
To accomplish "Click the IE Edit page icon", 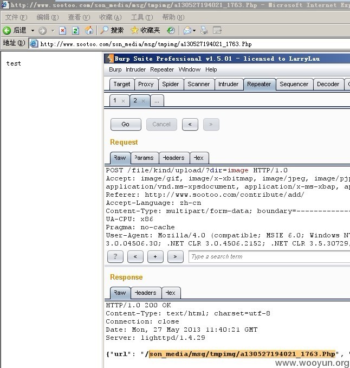I will point(217,30).
